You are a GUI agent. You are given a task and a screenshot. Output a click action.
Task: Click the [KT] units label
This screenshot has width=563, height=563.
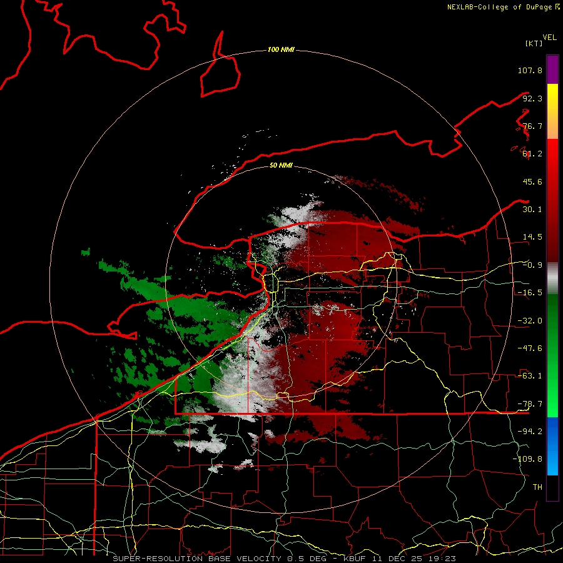coord(534,43)
